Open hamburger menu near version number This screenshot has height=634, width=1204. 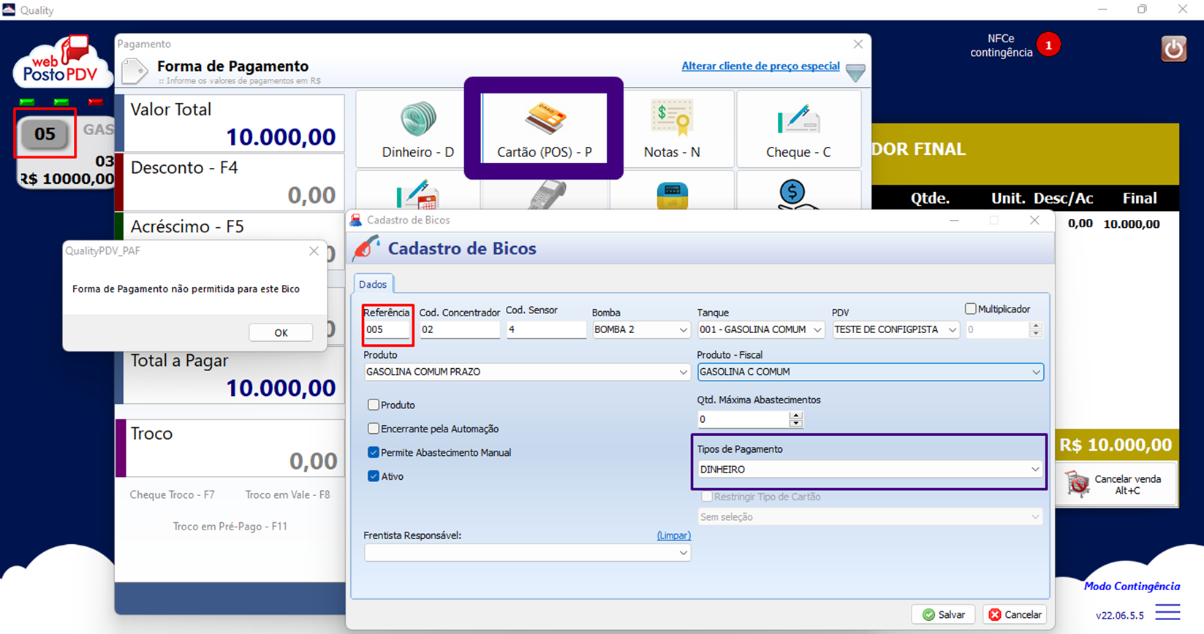click(x=1167, y=612)
